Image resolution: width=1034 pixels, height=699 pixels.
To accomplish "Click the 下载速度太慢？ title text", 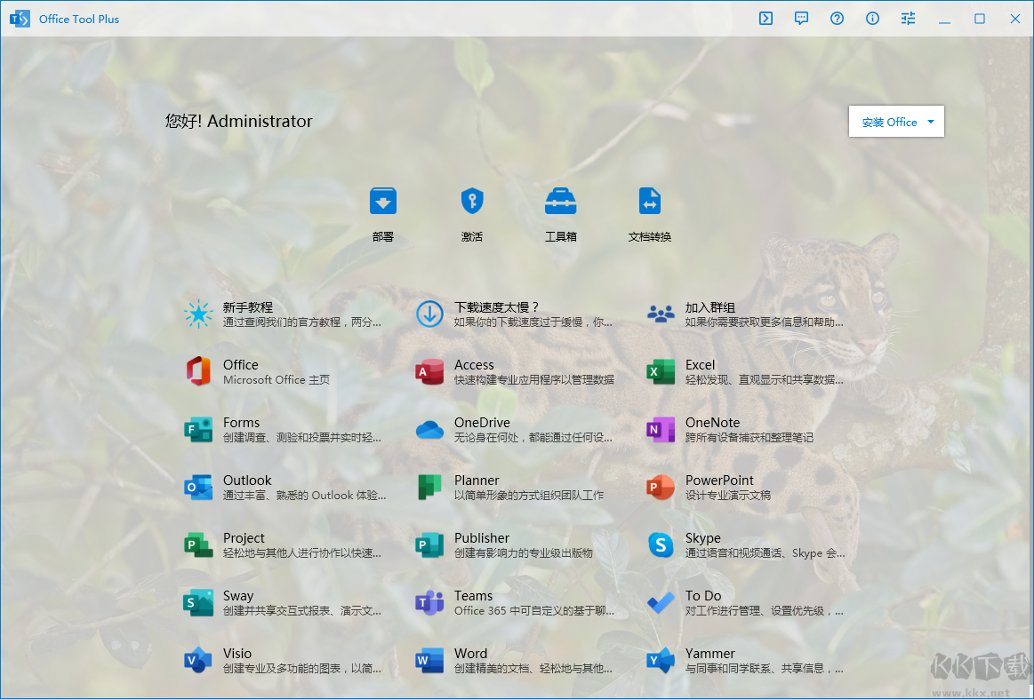I will coord(497,307).
